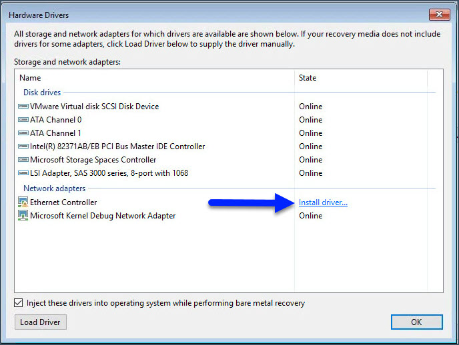Select the Disk drives group header
The width and height of the screenshot is (459, 345).
42,93
